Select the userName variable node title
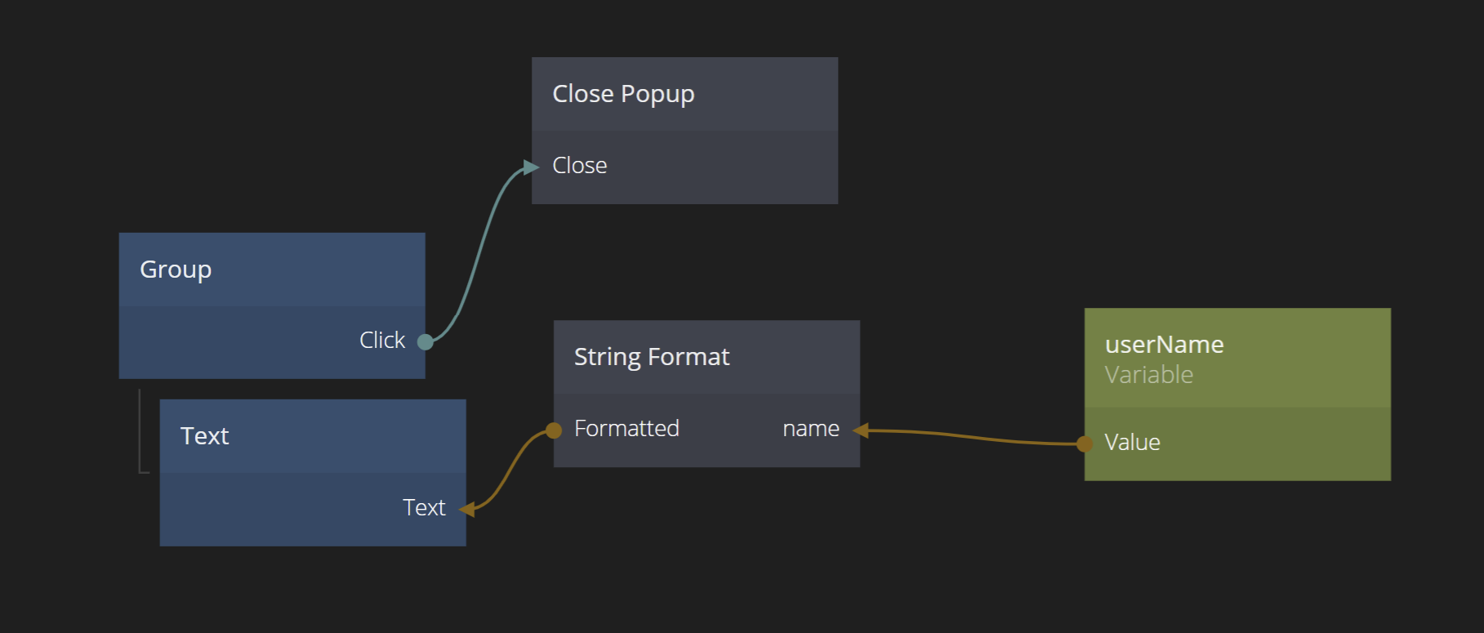This screenshot has width=1484, height=633. point(1164,345)
